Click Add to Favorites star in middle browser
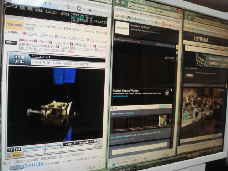The width and height of the screenshot is (228, 171). (123, 16)
